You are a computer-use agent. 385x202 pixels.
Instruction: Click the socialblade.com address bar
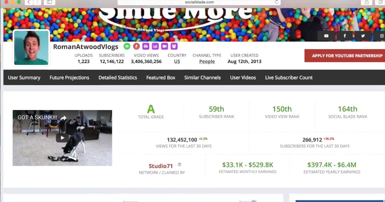click(x=199, y=2)
